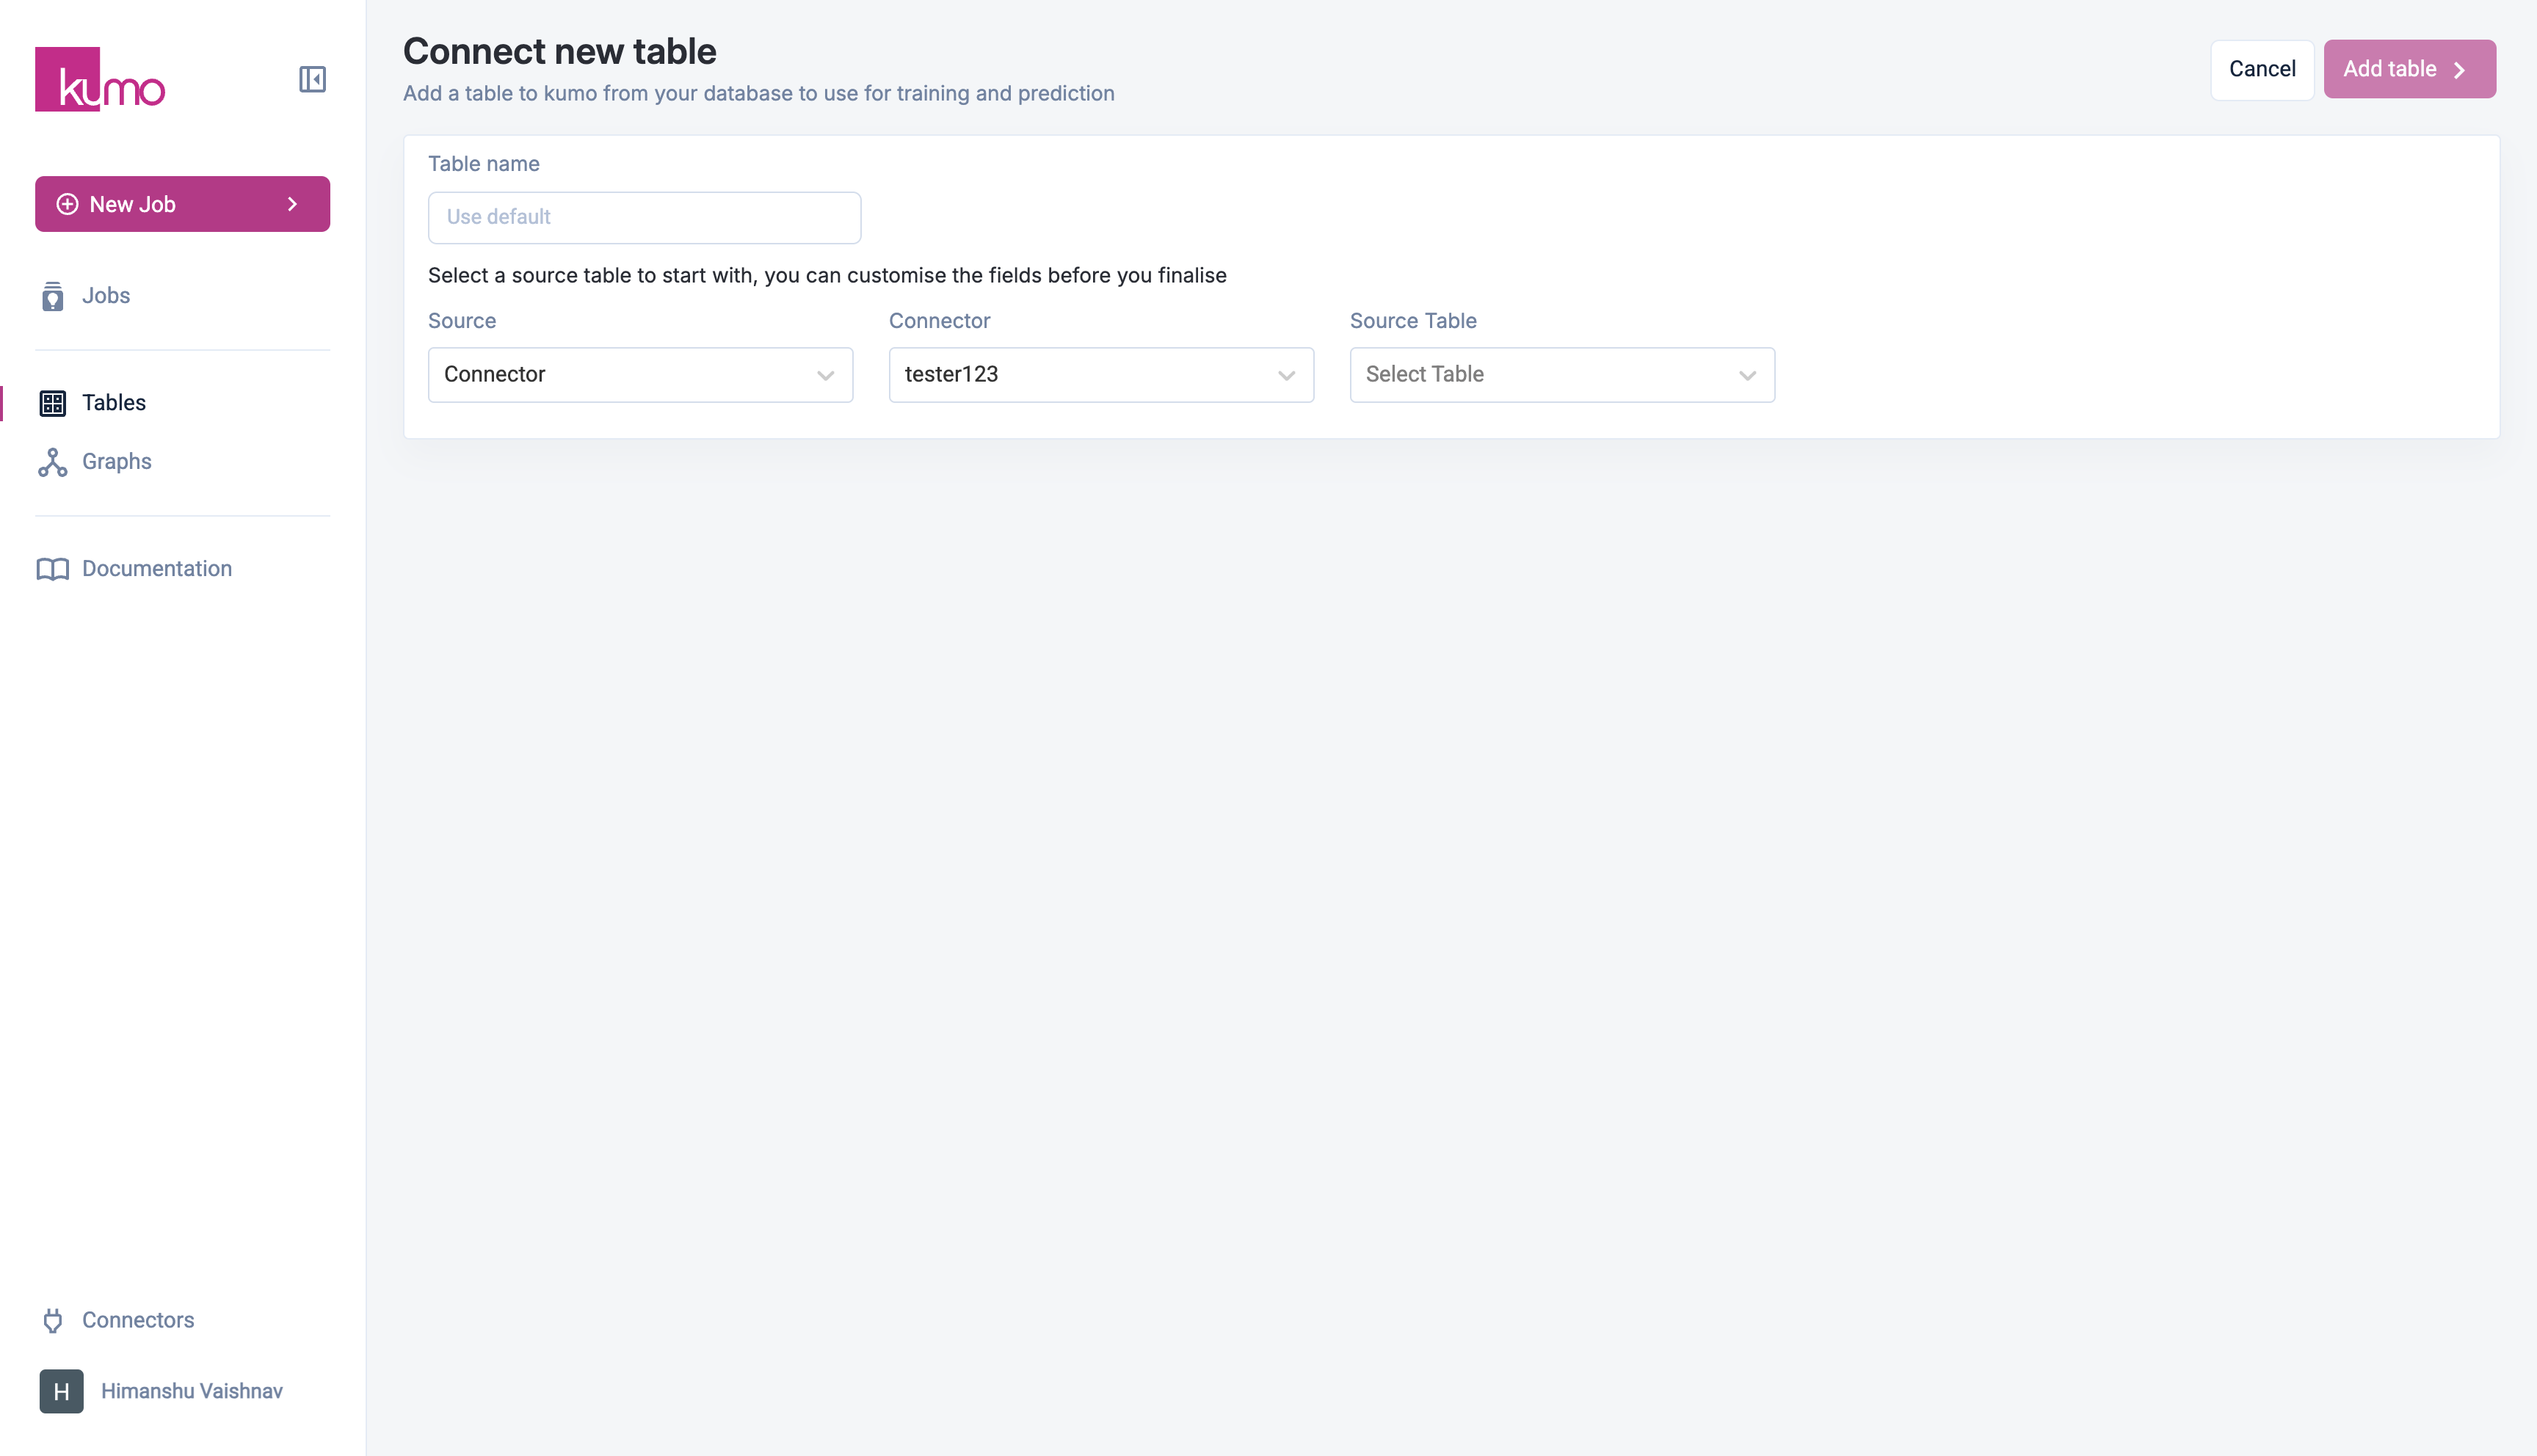The width and height of the screenshot is (2537, 1456).
Task: Click the kumo logo
Action: 100,79
